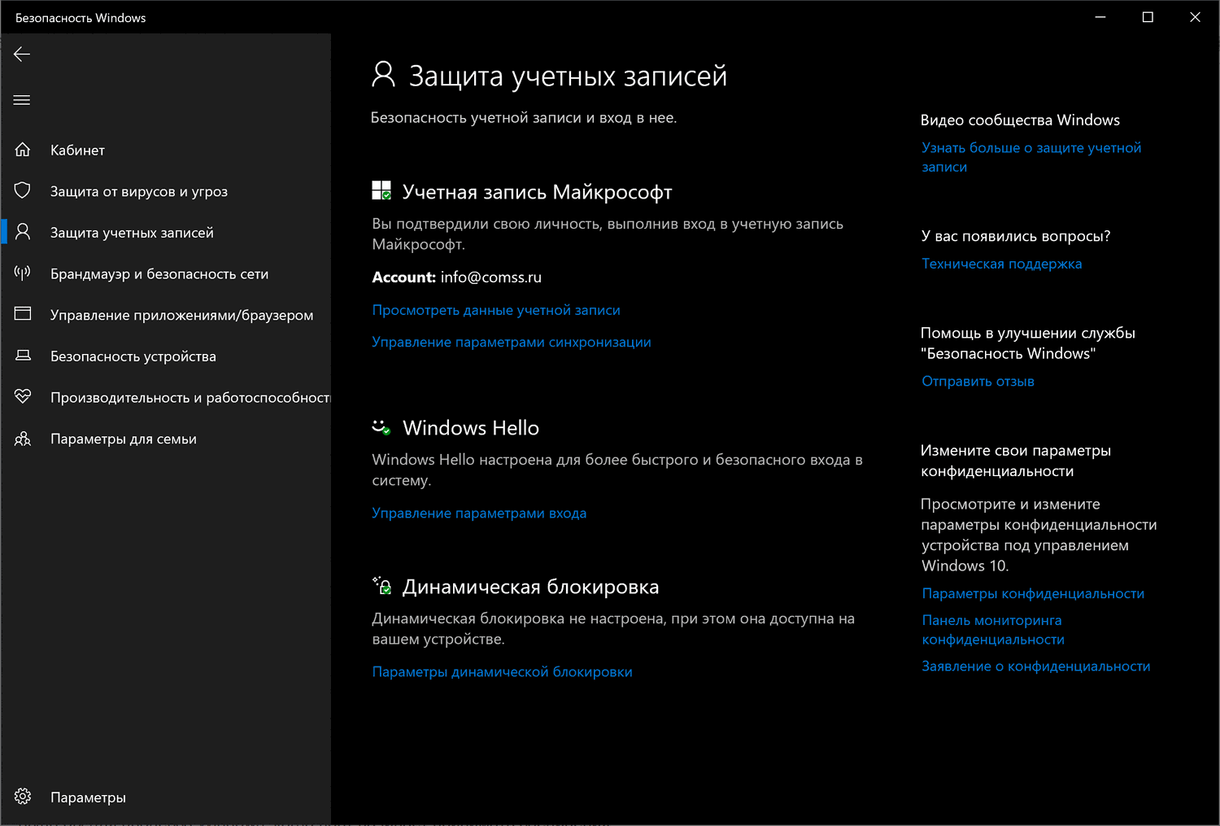The image size is (1220, 826).
Task: Click the device security laptop icon
Action: click(23, 356)
